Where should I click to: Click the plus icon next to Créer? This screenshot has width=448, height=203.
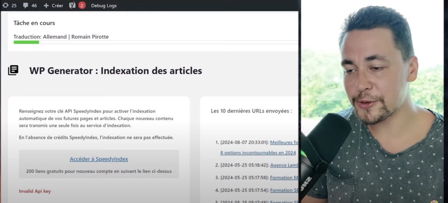(x=46, y=5)
